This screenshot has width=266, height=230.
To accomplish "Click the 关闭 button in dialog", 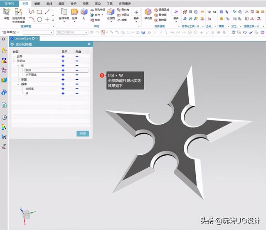I will [x=83, y=134].
